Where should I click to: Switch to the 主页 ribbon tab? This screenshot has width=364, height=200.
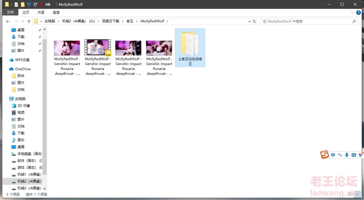26,12
